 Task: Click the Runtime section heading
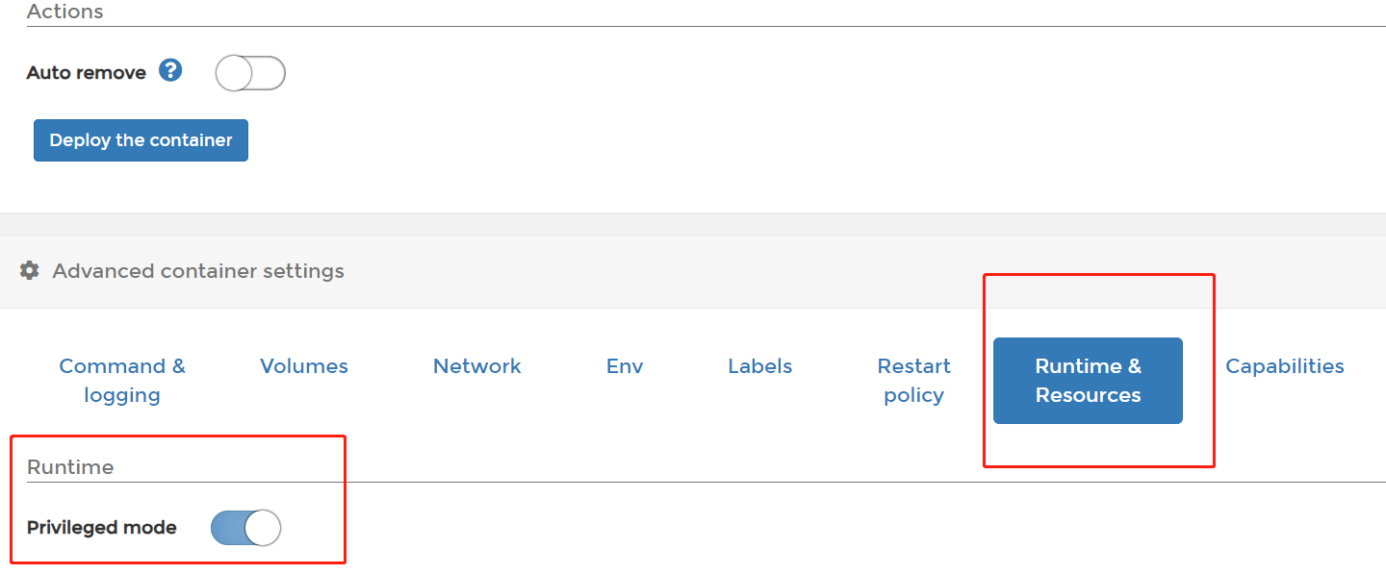pyautogui.click(x=70, y=467)
